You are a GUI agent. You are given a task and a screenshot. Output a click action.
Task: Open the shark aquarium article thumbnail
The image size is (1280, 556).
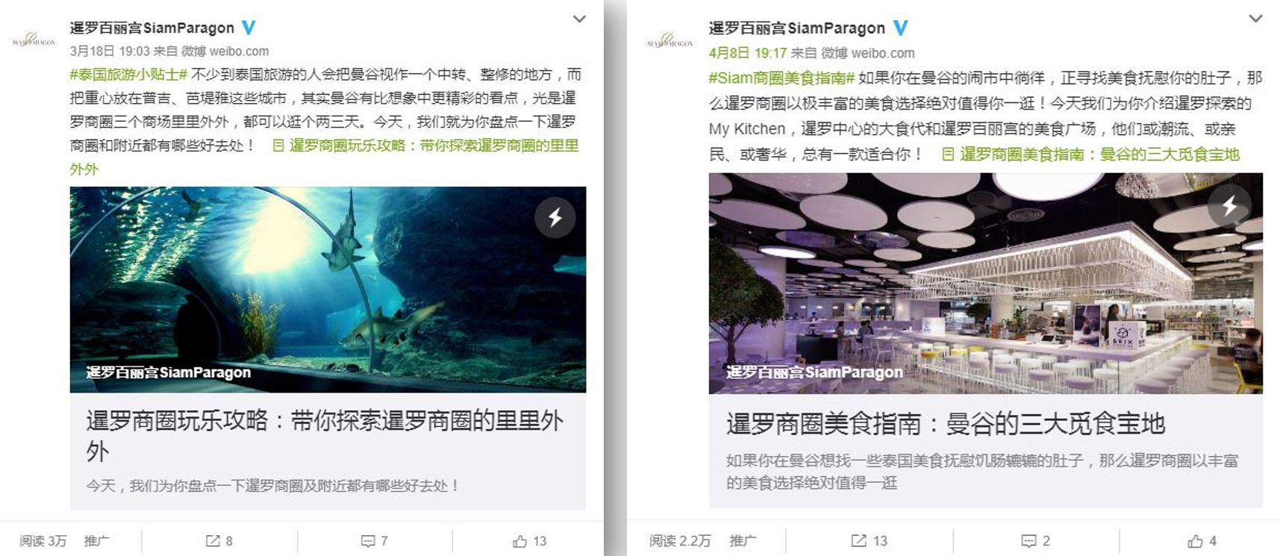point(328,290)
